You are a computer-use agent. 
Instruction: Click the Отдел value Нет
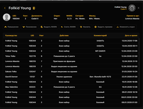tap(55, 19)
